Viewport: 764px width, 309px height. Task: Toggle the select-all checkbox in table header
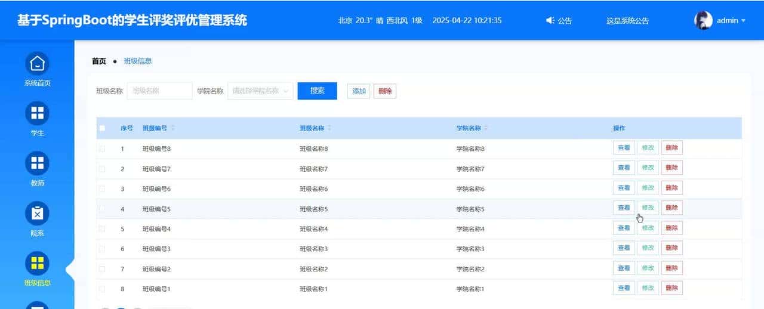click(102, 128)
